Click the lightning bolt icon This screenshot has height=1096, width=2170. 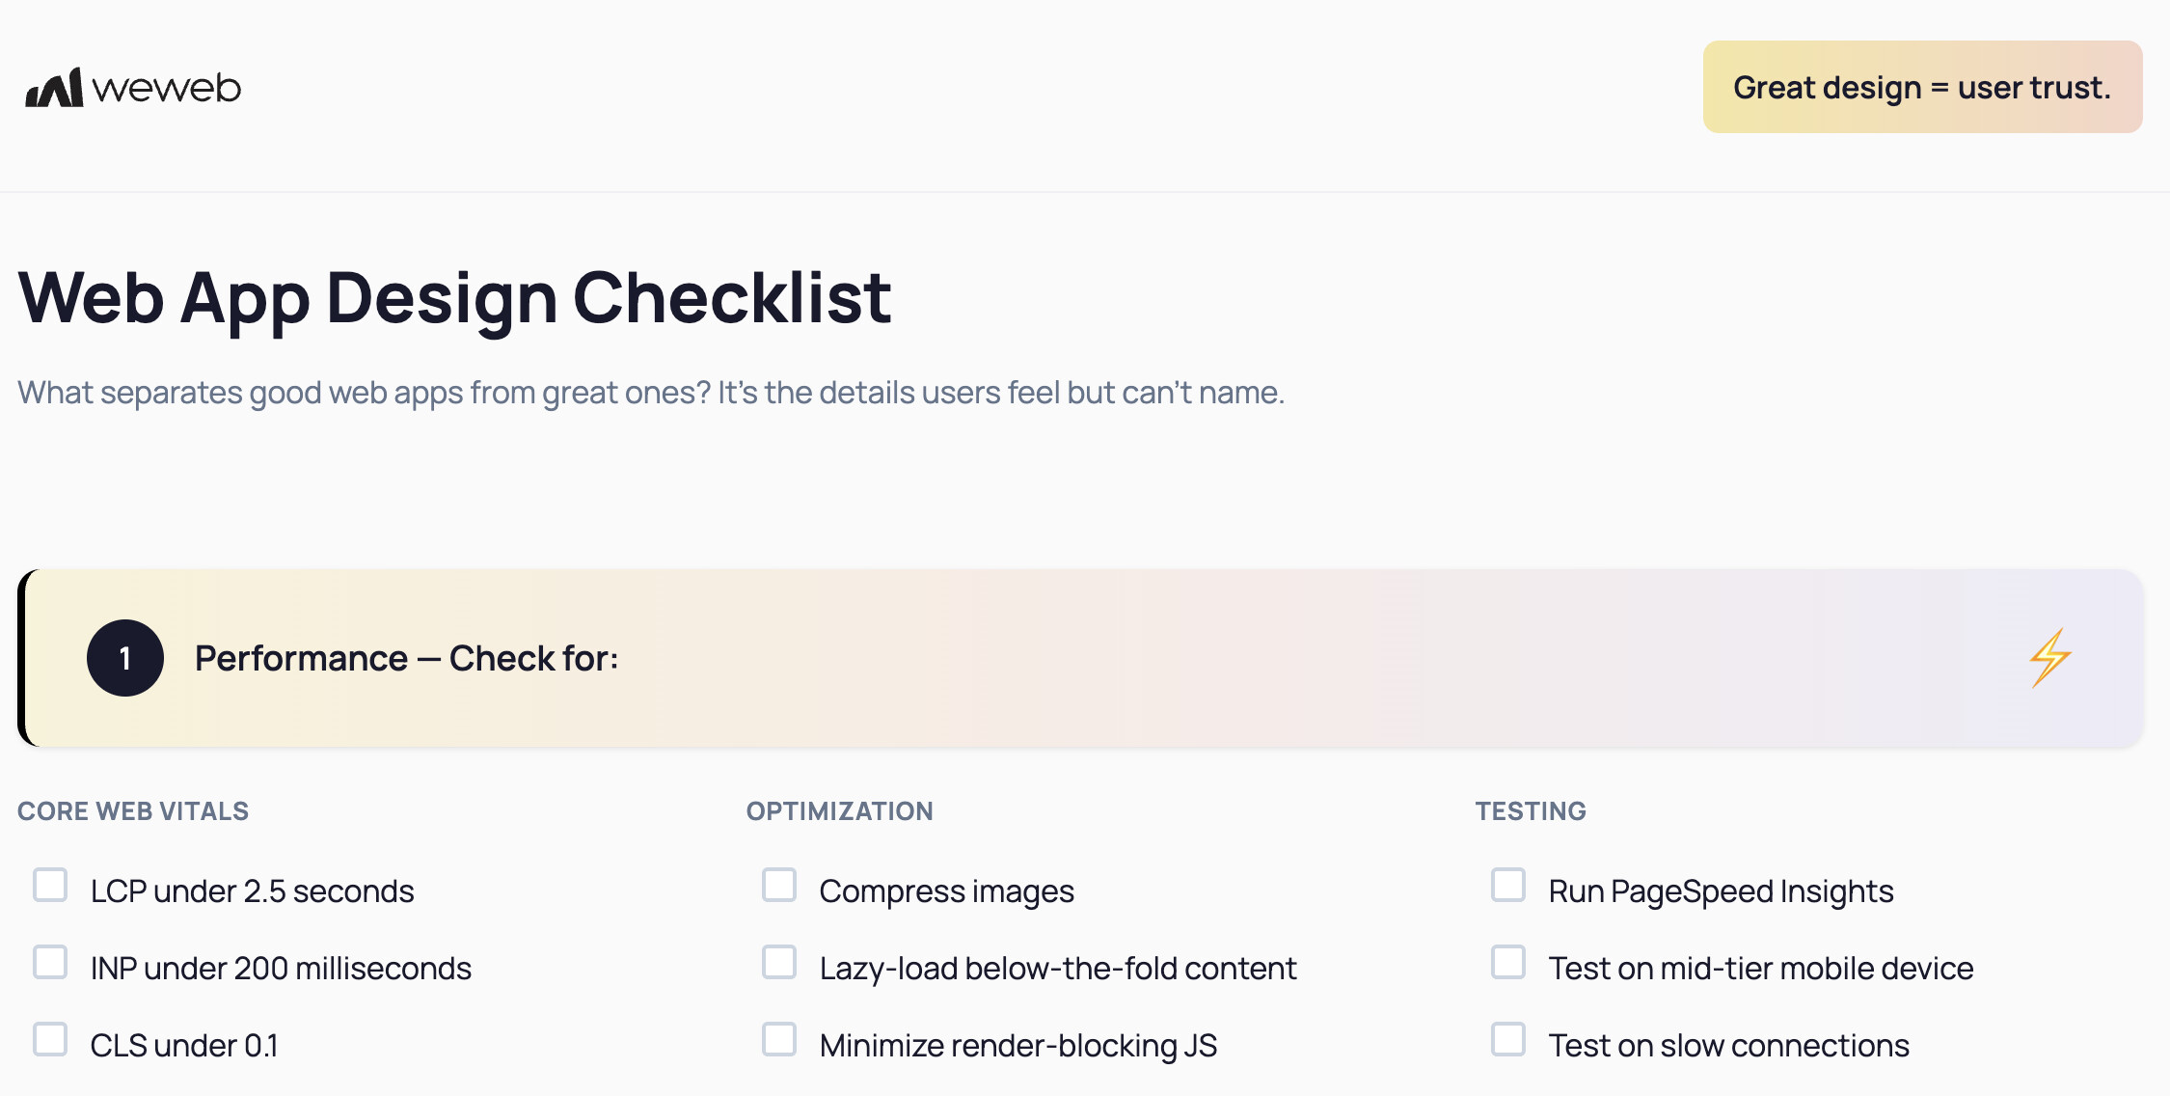pyautogui.click(x=2049, y=658)
